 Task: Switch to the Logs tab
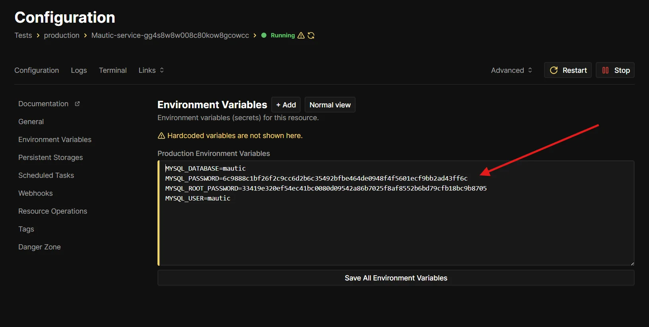tap(79, 70)
